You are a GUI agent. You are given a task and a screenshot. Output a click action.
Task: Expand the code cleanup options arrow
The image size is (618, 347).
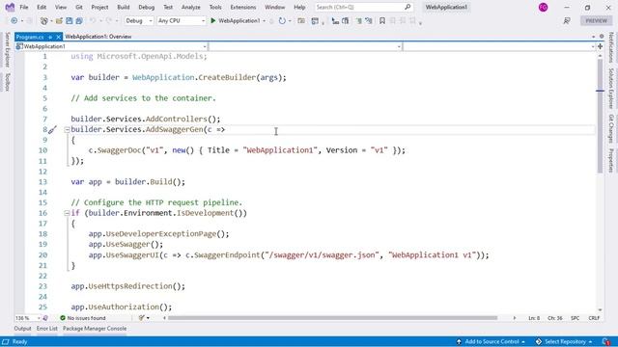click(x=148, y=318)
